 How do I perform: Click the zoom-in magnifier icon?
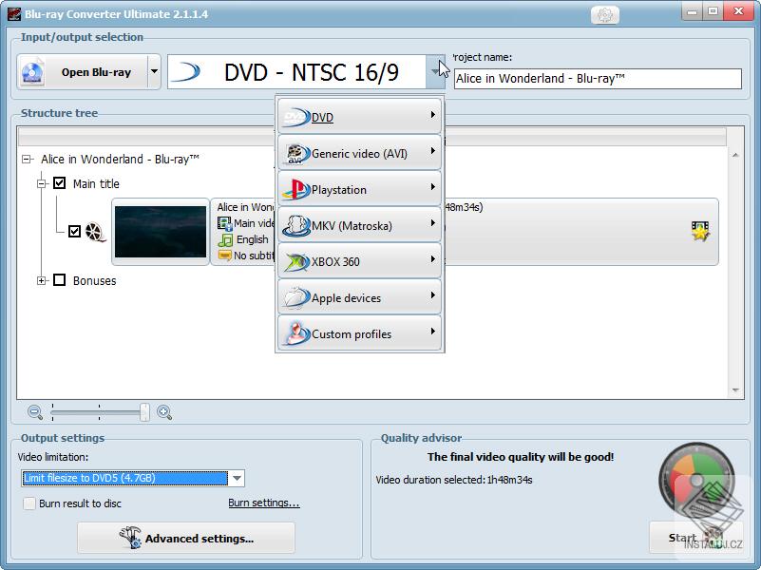pyautogui.click(x=162, y=412)
